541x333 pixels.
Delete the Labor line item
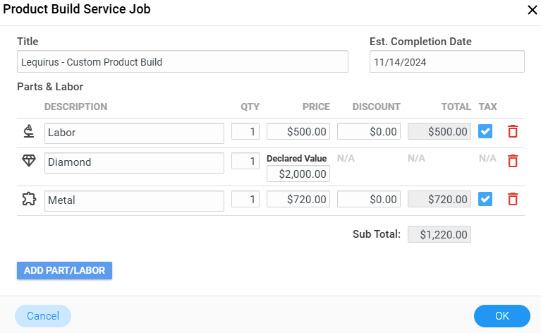[513, 131]
